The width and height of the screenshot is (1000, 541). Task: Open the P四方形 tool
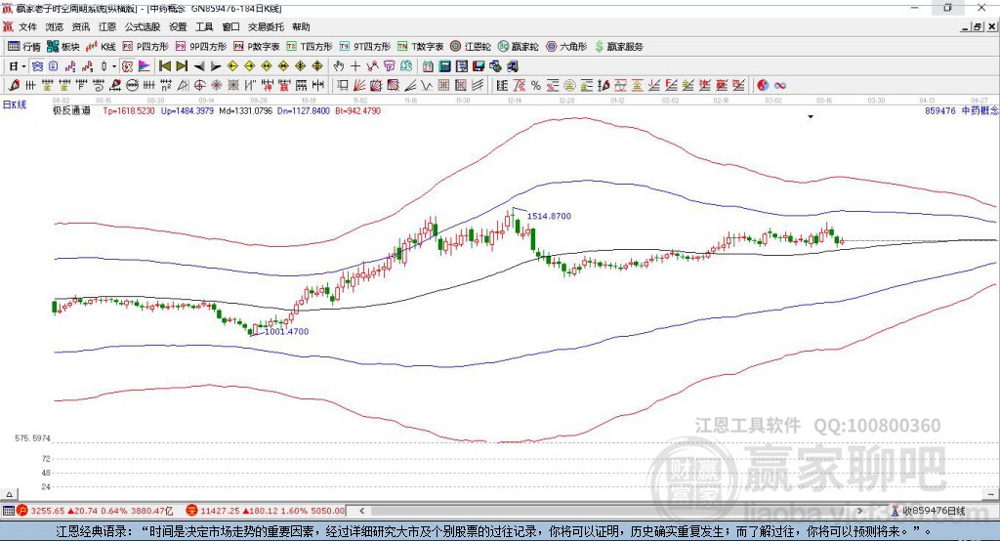[x=146, y=47]
